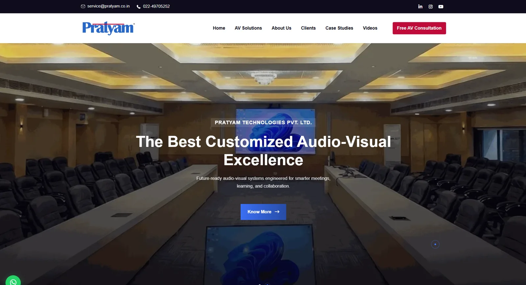Open AV Solutions menu
Viewport: 526px width, 285px height.
coord(248,28)
